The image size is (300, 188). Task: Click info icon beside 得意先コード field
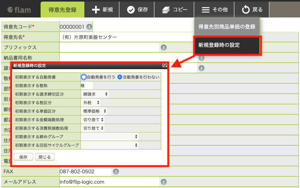point(89,27)
